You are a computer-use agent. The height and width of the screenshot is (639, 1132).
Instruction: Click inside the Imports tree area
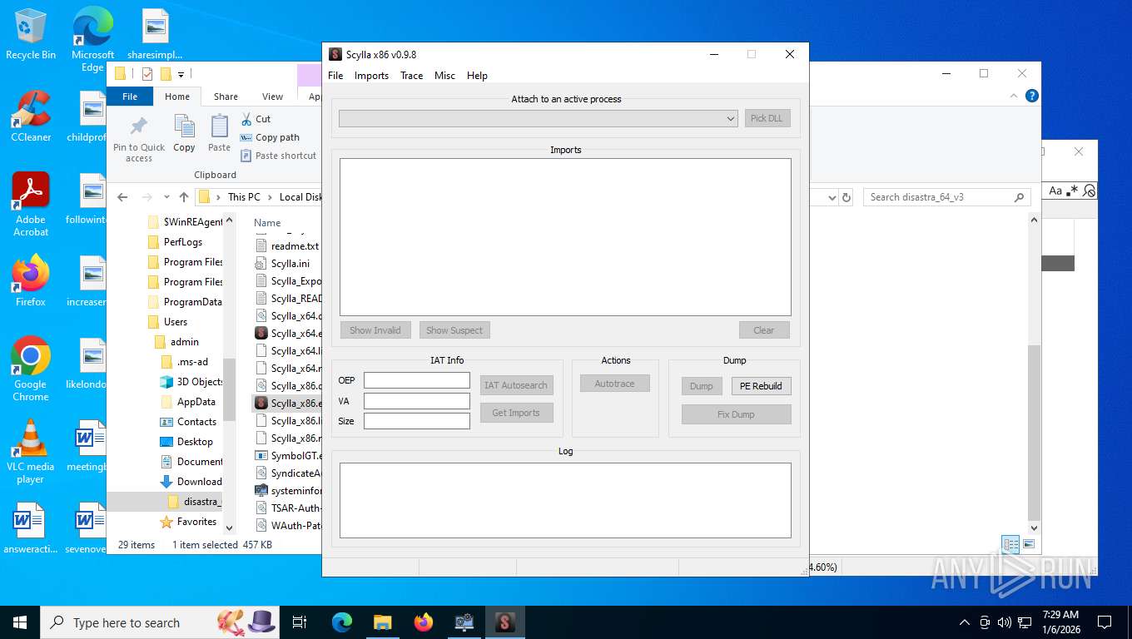pyautogui.click(x=565, y=237)
